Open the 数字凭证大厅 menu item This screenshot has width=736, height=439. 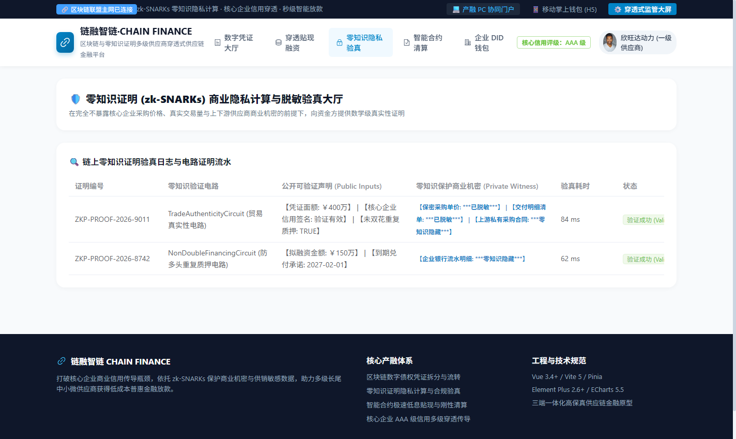point(235,42)
